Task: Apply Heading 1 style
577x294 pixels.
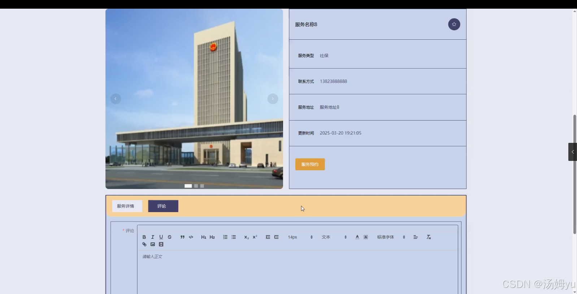Action: [204, 237]
